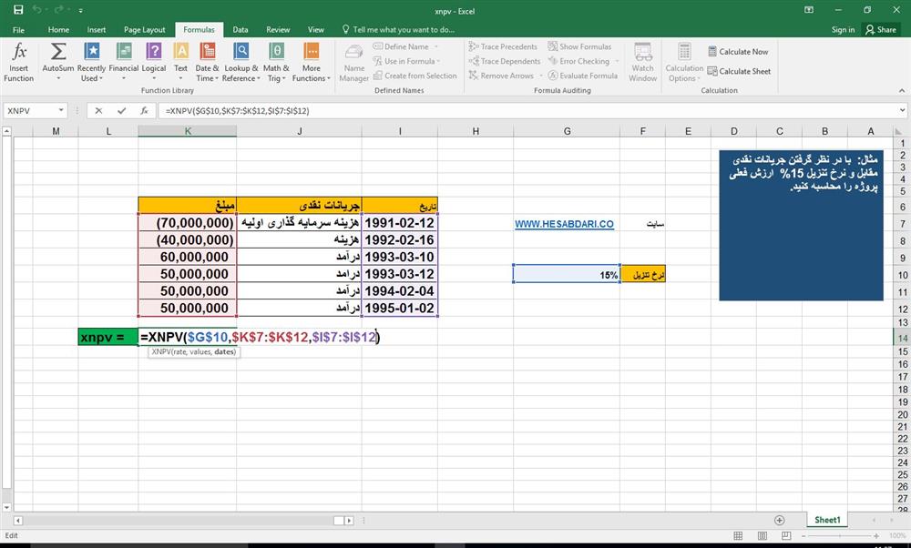The height and width of the screenshot is (548, 911).
Task: Expand the AutoSum dropdown arrow
Action: point(58,78)
